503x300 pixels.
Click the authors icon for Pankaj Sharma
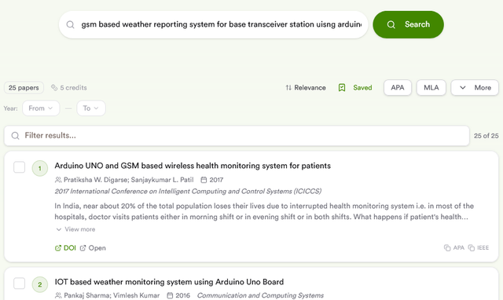58,295
